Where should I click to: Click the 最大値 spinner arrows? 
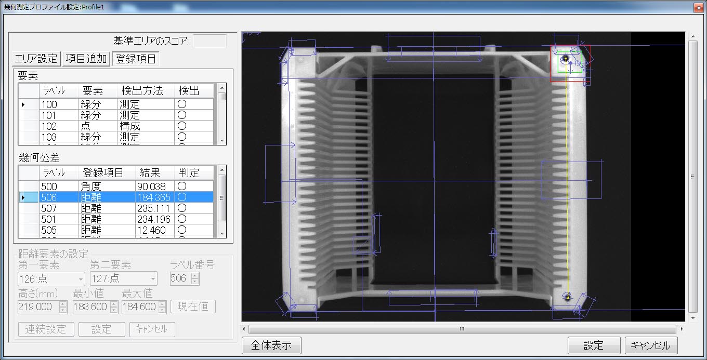pos(162,306)
